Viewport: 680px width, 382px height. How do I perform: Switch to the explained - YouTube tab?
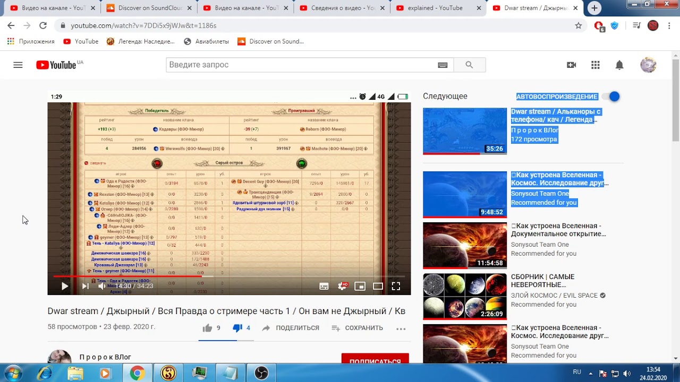(x=438, y=8)
